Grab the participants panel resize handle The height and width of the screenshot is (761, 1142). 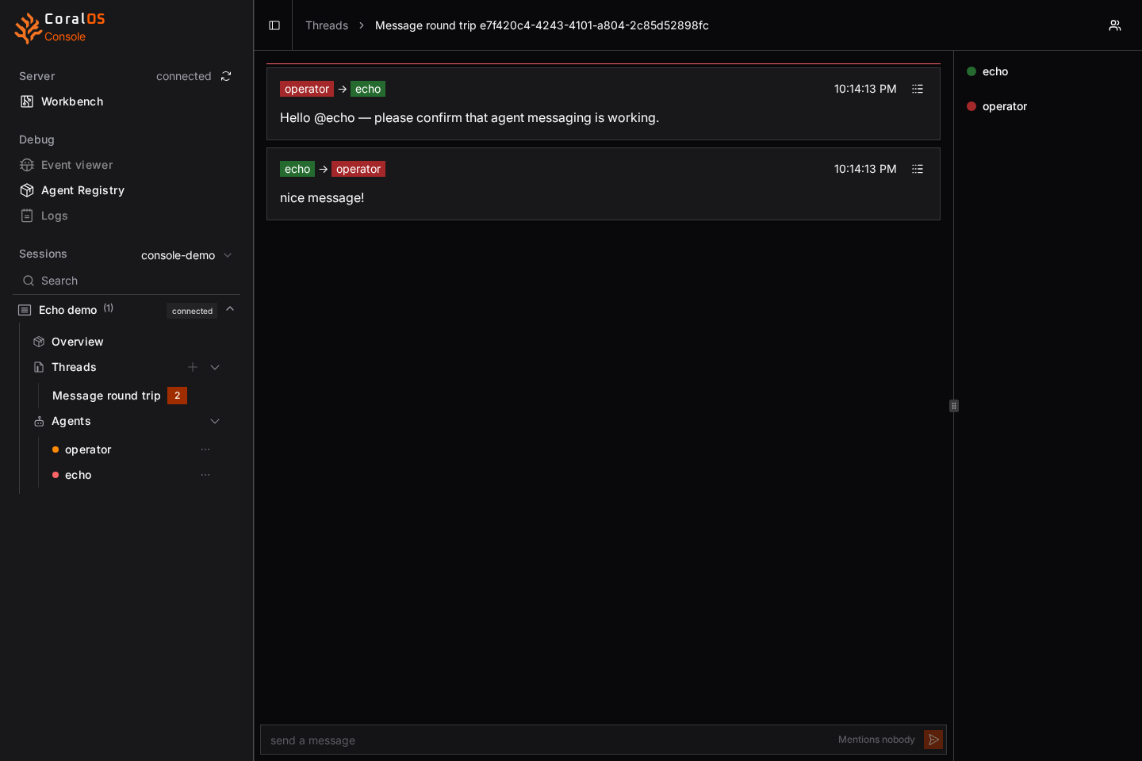click(954, 406)
